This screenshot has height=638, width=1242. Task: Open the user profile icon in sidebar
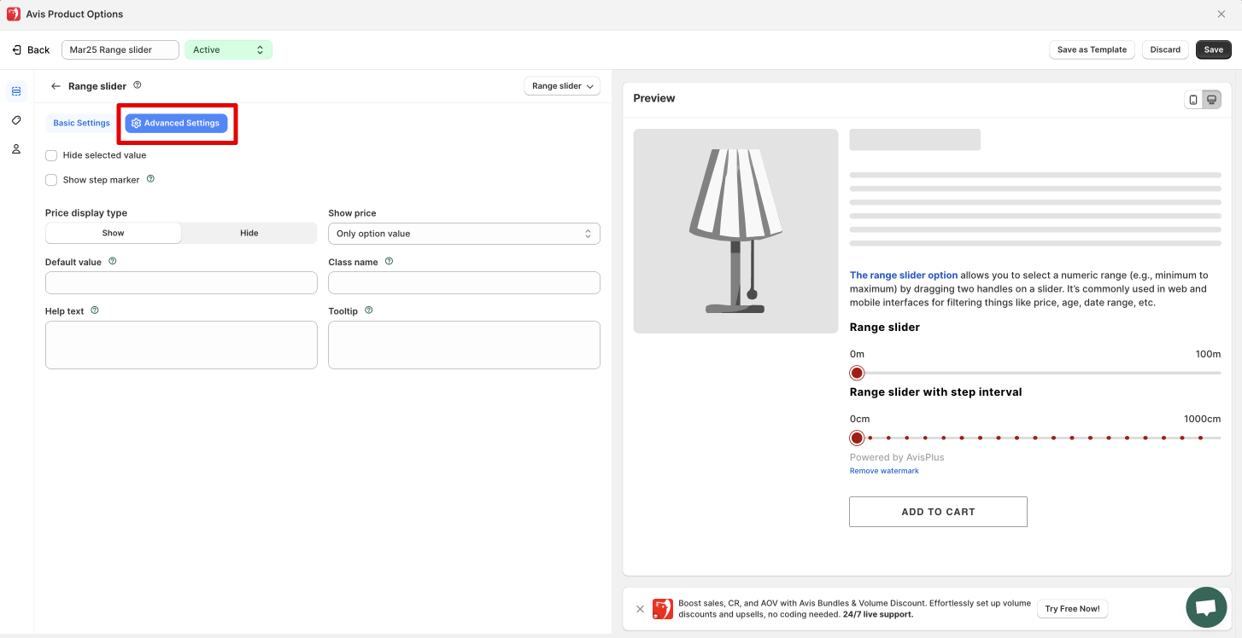pyautogui.click(x=16, y=149)
